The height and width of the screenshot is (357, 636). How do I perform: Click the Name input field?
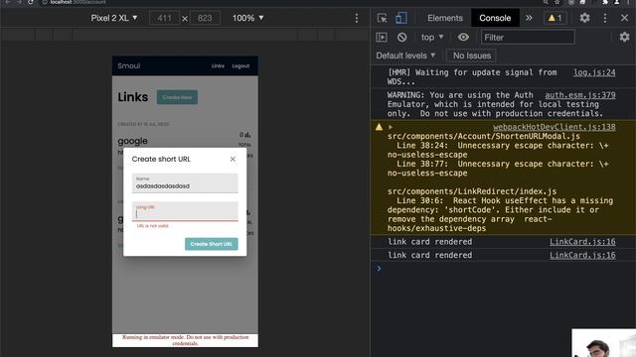pyautogui.click(x=185, y=182)
